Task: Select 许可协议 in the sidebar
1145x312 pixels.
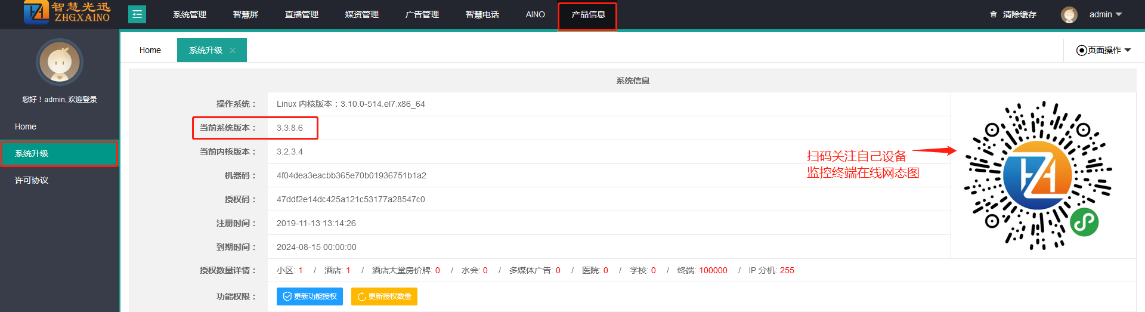Action: tap(32, 180)
